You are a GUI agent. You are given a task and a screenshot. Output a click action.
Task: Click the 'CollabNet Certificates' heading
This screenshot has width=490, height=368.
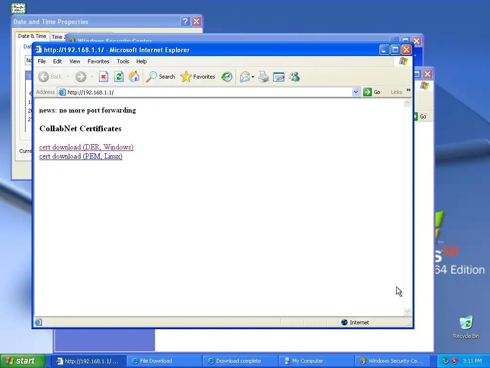[80, 128]
